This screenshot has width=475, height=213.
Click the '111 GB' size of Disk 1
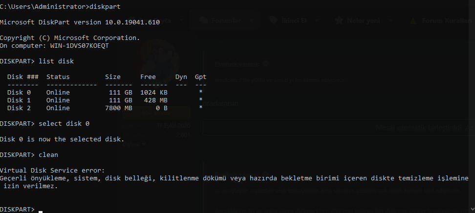tap(121, 100)
